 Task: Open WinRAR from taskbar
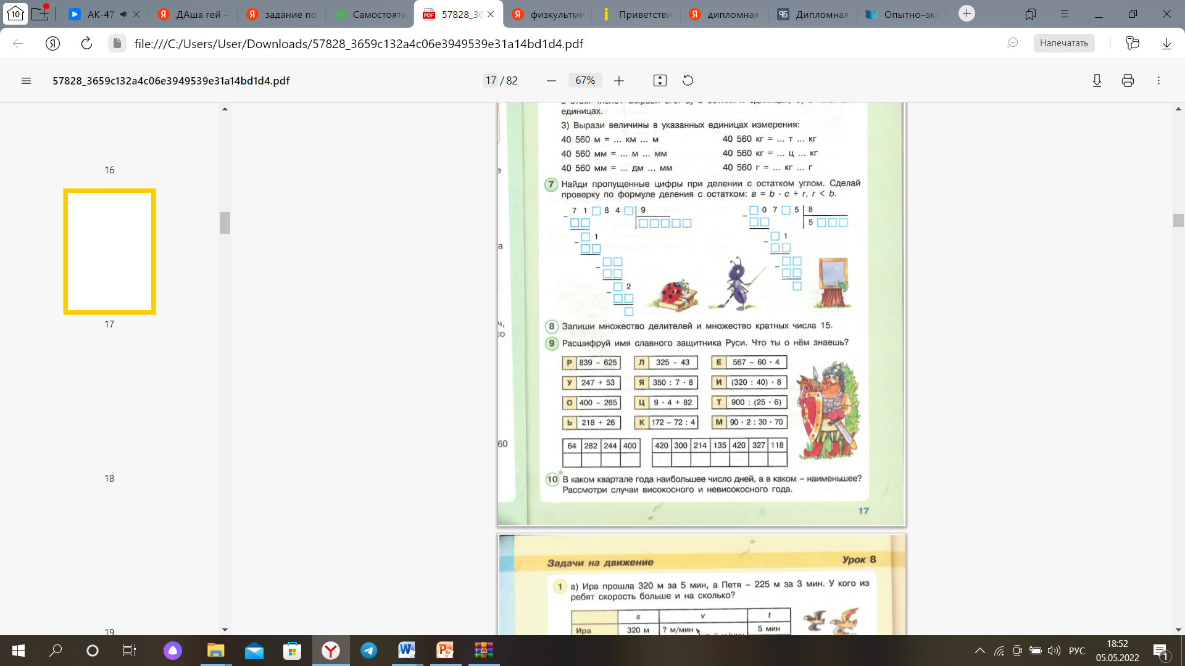[x=484, y=651]
